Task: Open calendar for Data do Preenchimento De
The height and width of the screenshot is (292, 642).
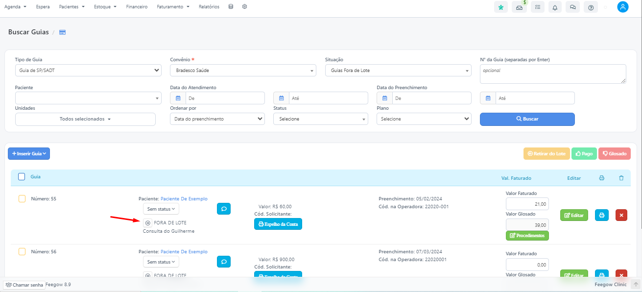Action: coord(385,98)
